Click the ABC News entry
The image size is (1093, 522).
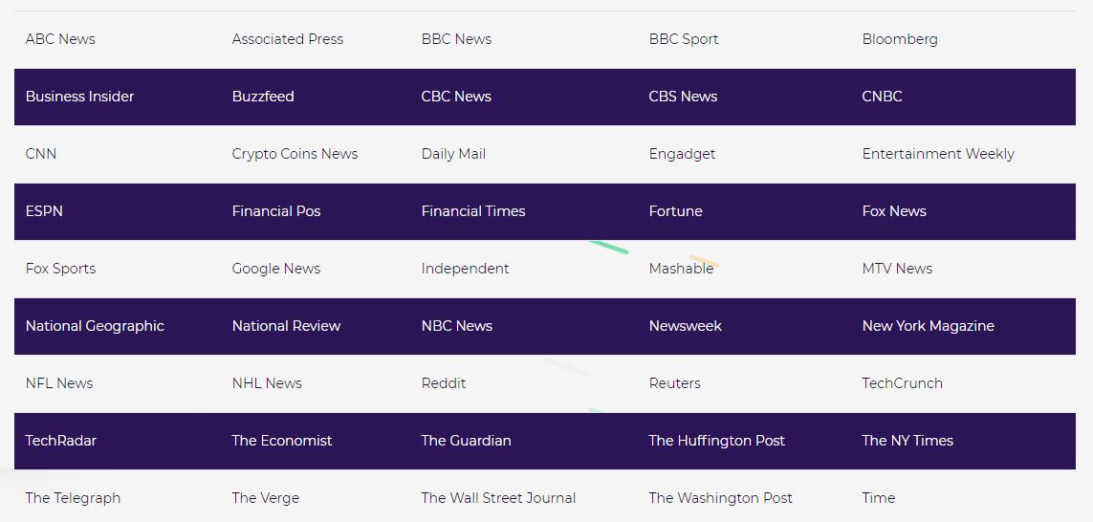[x=60, y=39]
